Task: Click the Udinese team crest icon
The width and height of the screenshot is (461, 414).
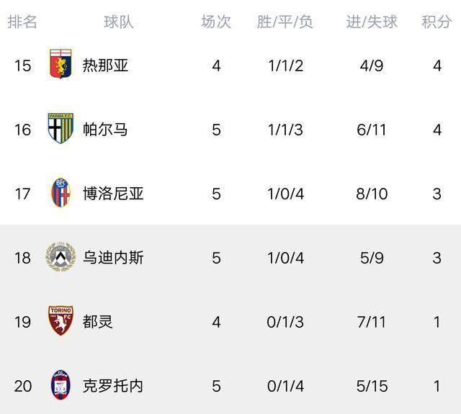Action: pos(60,257)
